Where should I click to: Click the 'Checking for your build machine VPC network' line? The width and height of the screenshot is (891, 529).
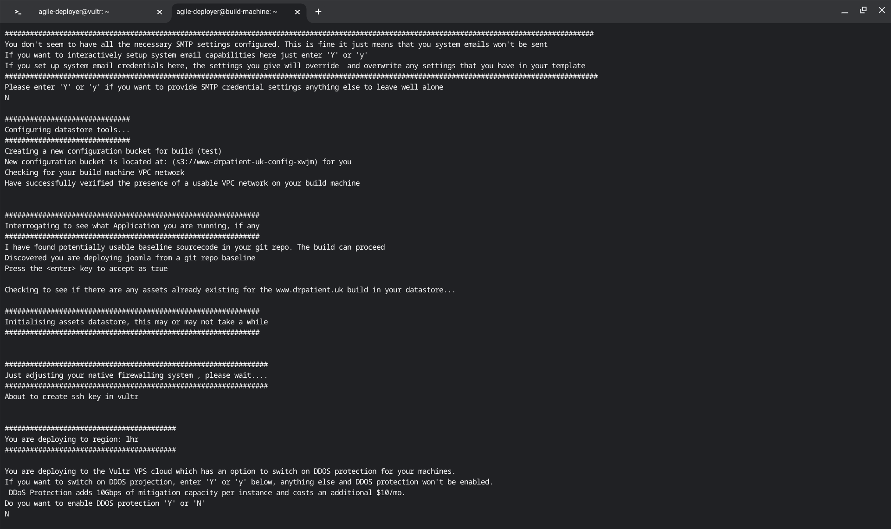[95, 173]
